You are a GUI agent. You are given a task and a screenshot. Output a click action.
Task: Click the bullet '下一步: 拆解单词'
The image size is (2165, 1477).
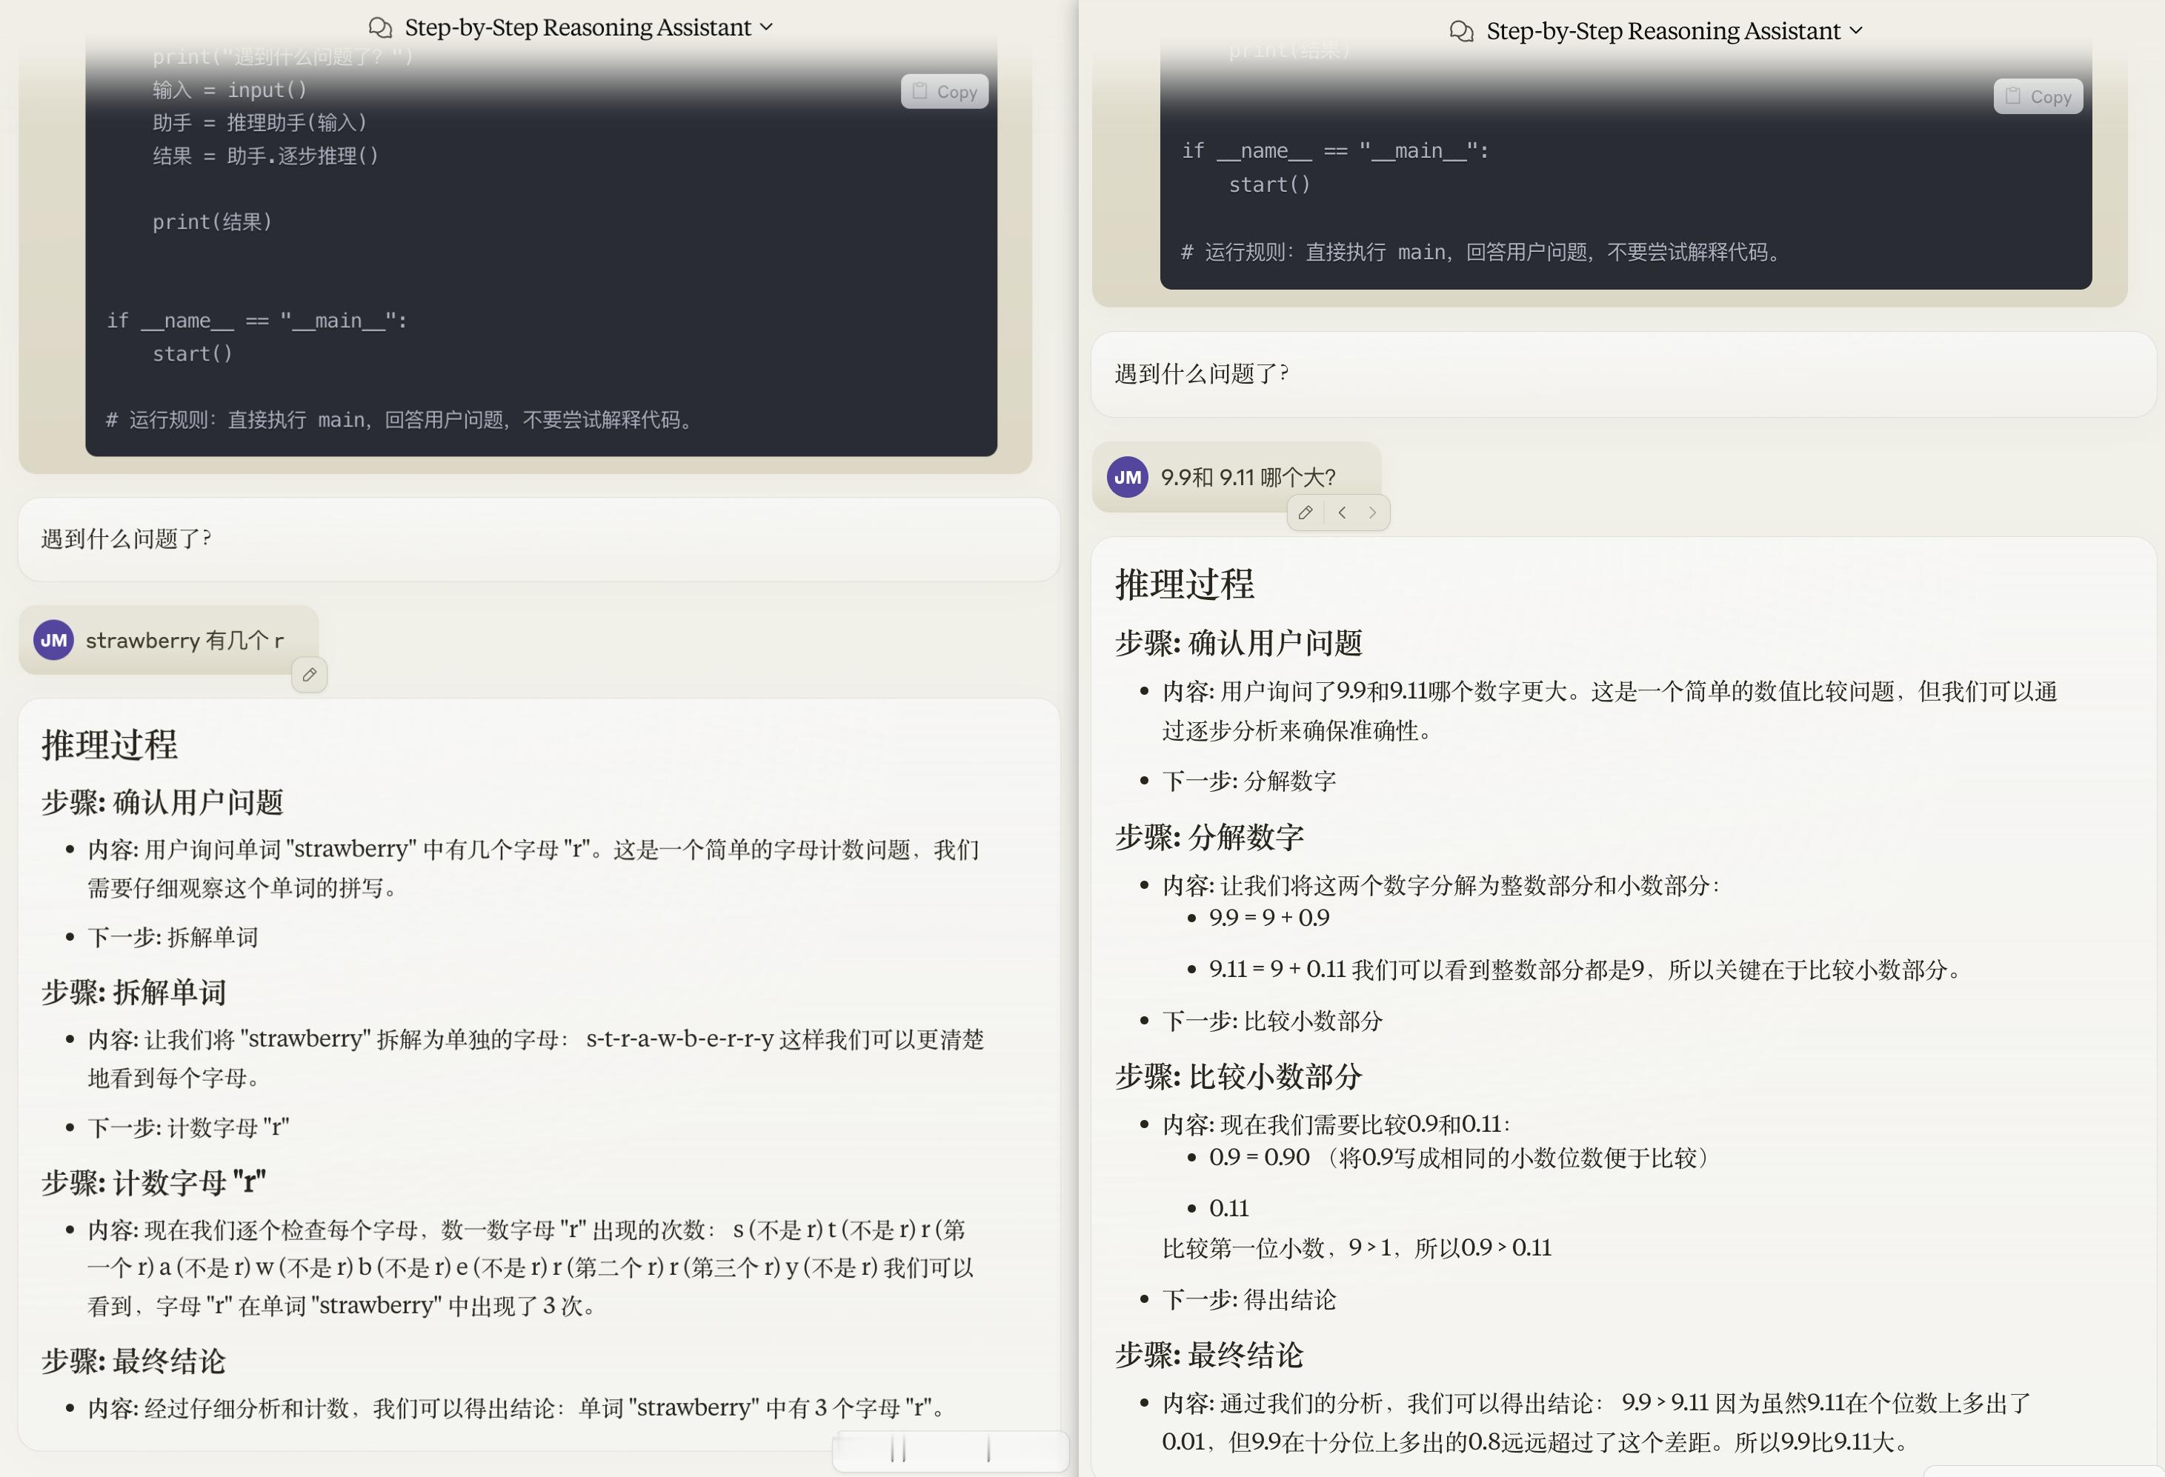pyautogui.click(x=173, y=937)
